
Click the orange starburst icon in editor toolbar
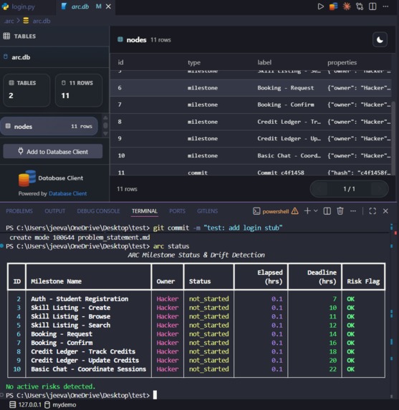[347, 6]
